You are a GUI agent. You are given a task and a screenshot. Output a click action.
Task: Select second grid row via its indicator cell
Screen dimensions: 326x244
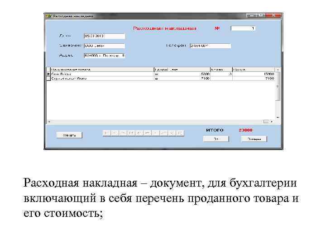coord(48,79)
